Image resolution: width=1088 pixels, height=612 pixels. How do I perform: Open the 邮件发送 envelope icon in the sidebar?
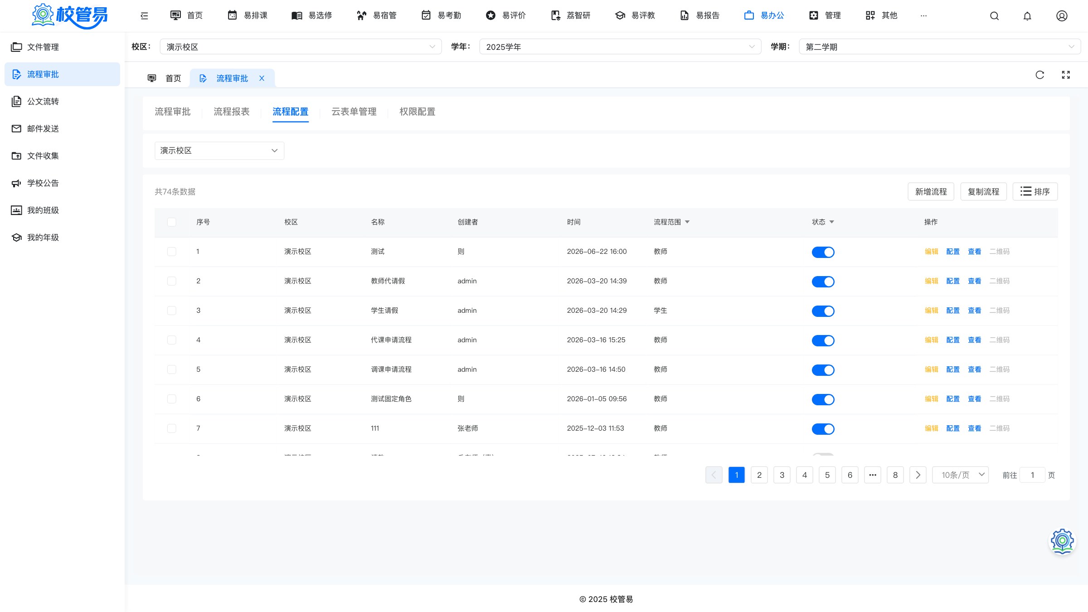click(x=16, y=128)
